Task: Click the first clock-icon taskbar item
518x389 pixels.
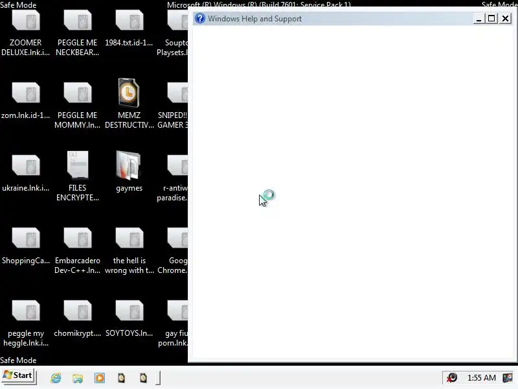Action: pyautogui.click(x=121, y=378)
